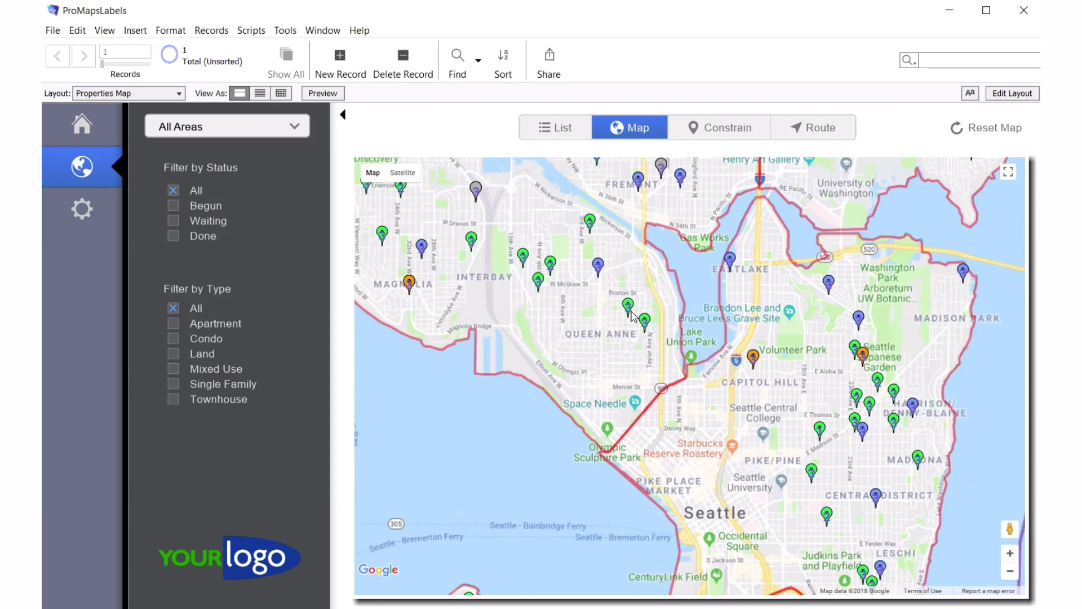Open the globe navigation in sidebar
This screenshot has height=609, width=1082.
pyautogui.click(x=82, y=166)
